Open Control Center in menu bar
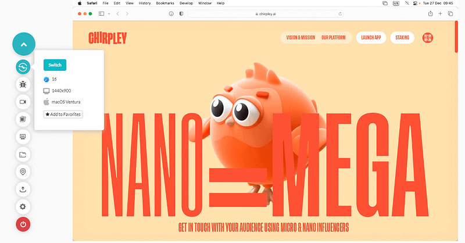 click(415, 3)
